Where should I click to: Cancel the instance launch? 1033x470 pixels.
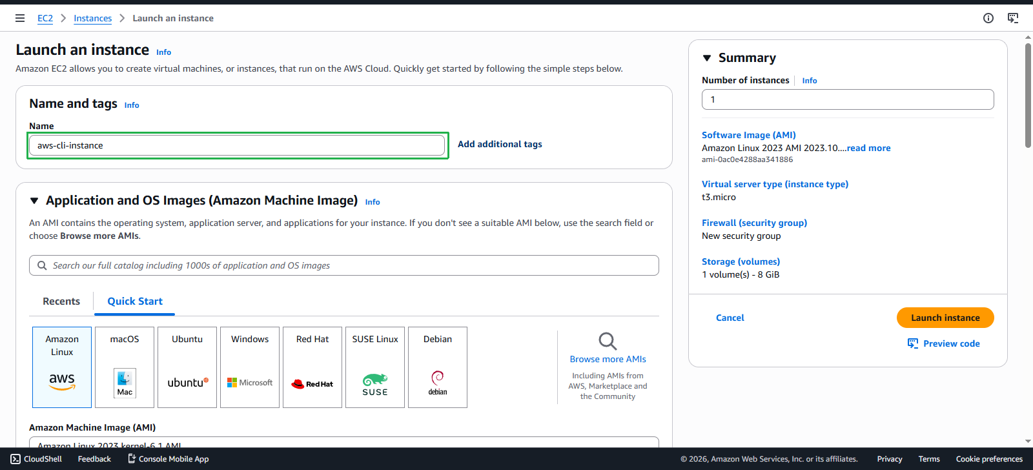730,318
